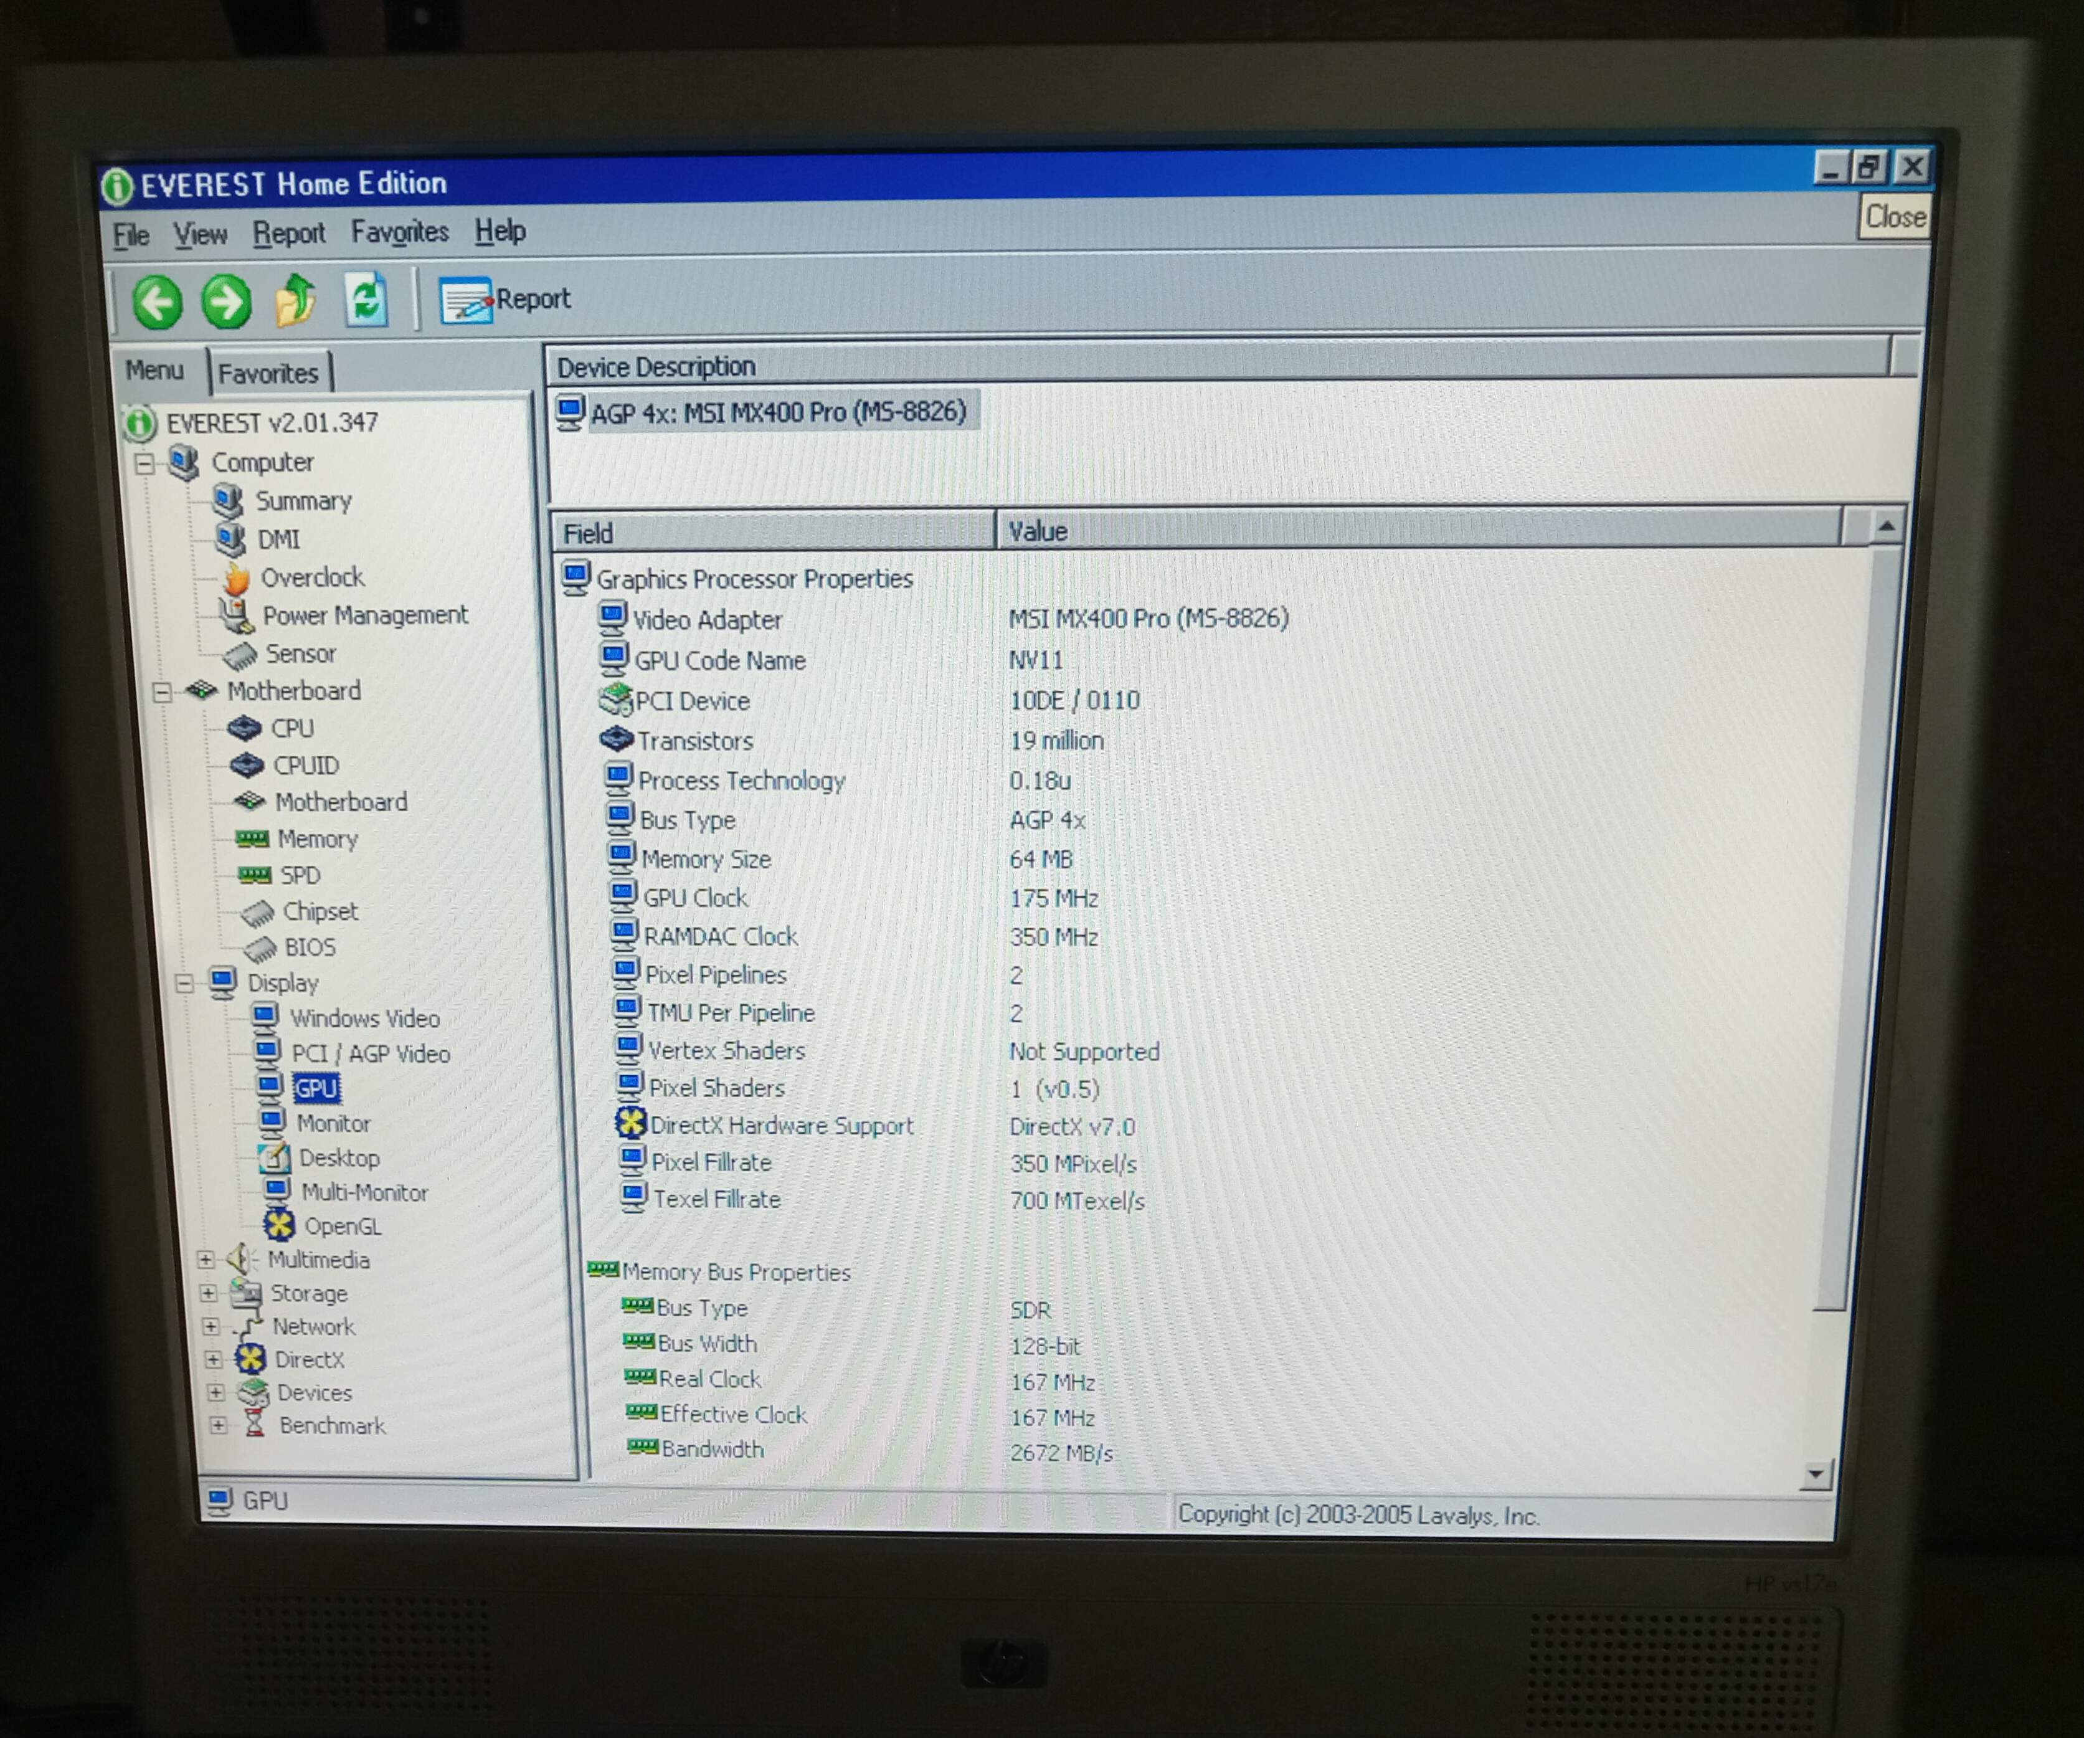Image resolution: width=2084 pixels, height=1738 pixels.
Task: Click the green Back arrow icon
Action: point(157,302)
